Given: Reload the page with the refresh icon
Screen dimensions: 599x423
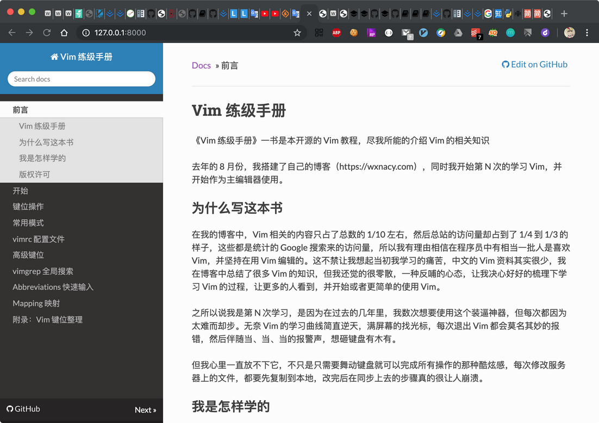Looking at the screenshot, I should [47, 33].
